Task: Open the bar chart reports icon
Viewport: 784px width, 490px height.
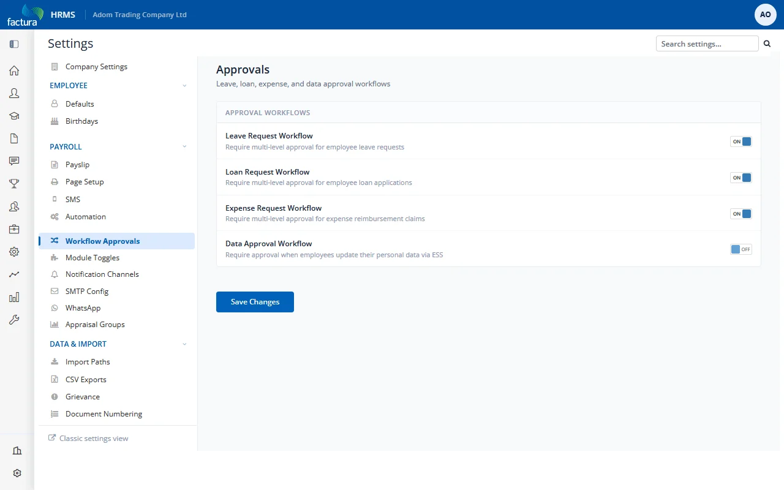Action: click(14, 297)
